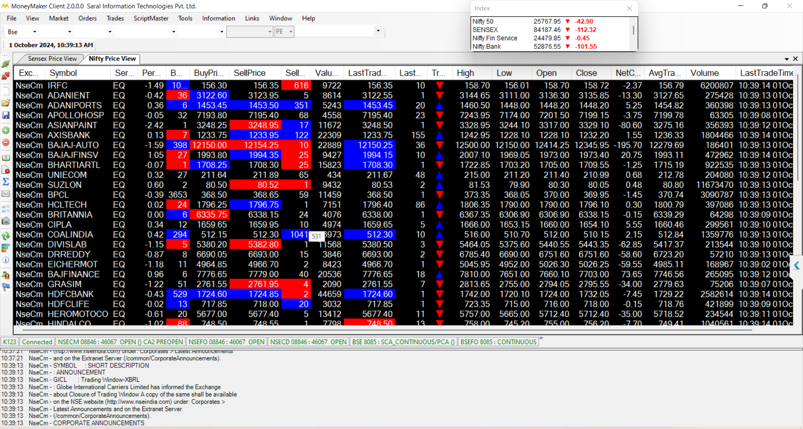Select the Nifty Price View tab
This screenshot has width=803, height=429.
(x=112, y=59)
